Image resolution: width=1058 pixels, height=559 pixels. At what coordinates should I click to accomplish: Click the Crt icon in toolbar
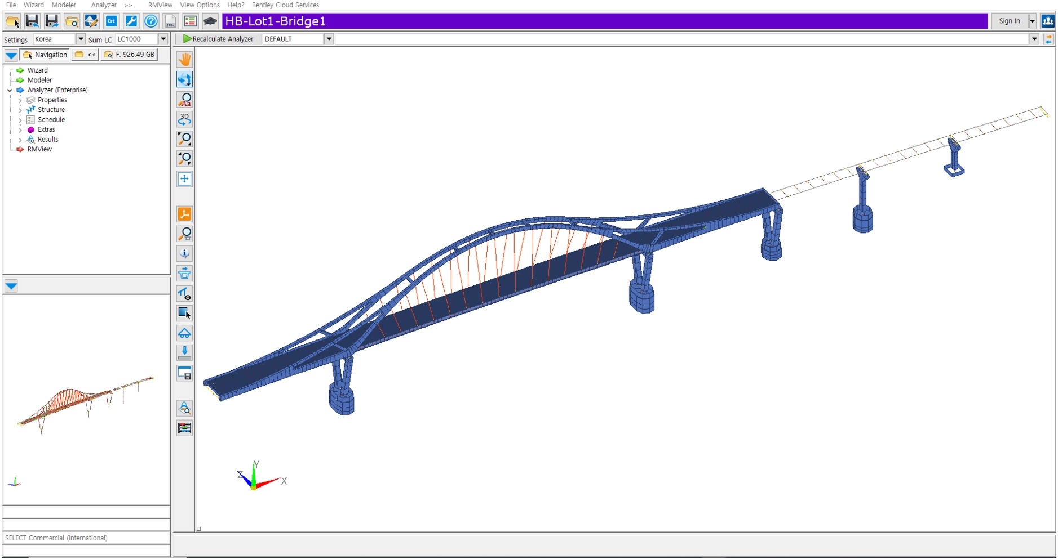click(x=111, y=21)
